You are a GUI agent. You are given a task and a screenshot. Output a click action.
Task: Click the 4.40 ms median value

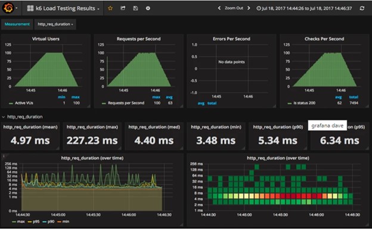click(154, 140)
